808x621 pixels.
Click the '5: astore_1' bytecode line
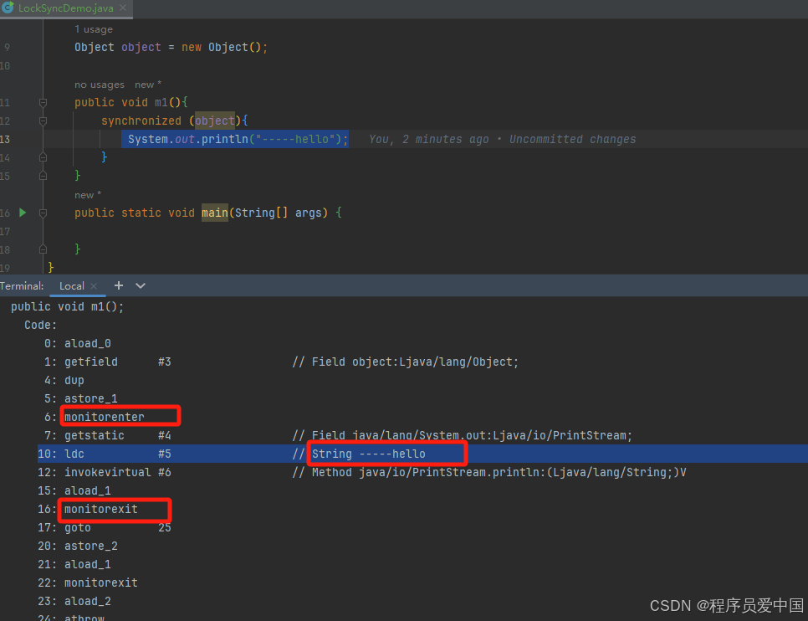(81, 398)
